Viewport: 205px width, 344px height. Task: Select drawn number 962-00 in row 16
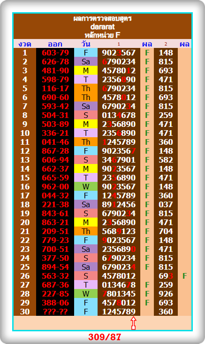click(55, 187)
